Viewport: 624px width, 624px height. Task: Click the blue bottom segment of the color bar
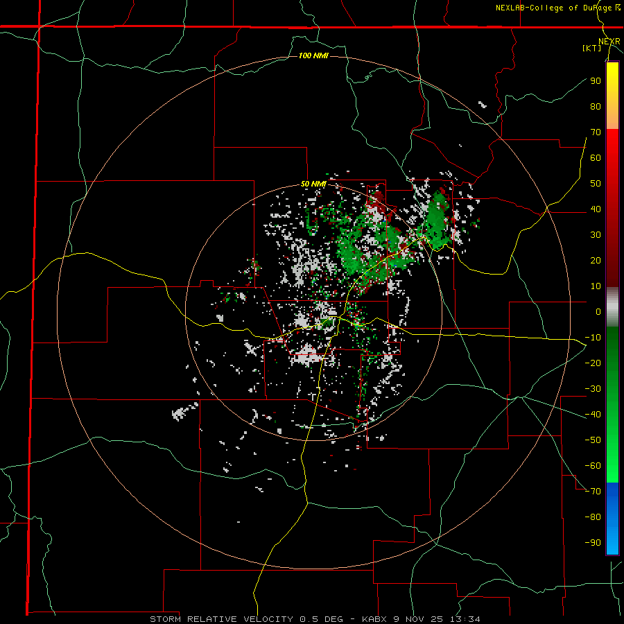[x=612, y=519]
